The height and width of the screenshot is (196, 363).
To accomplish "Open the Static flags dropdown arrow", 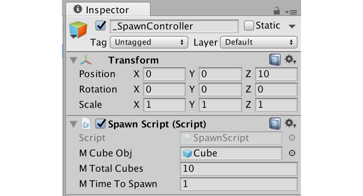I will pyautogui.click(x=292, y=26).
